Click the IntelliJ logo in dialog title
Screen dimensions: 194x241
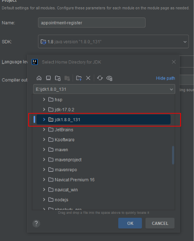[x=34, y=62]
